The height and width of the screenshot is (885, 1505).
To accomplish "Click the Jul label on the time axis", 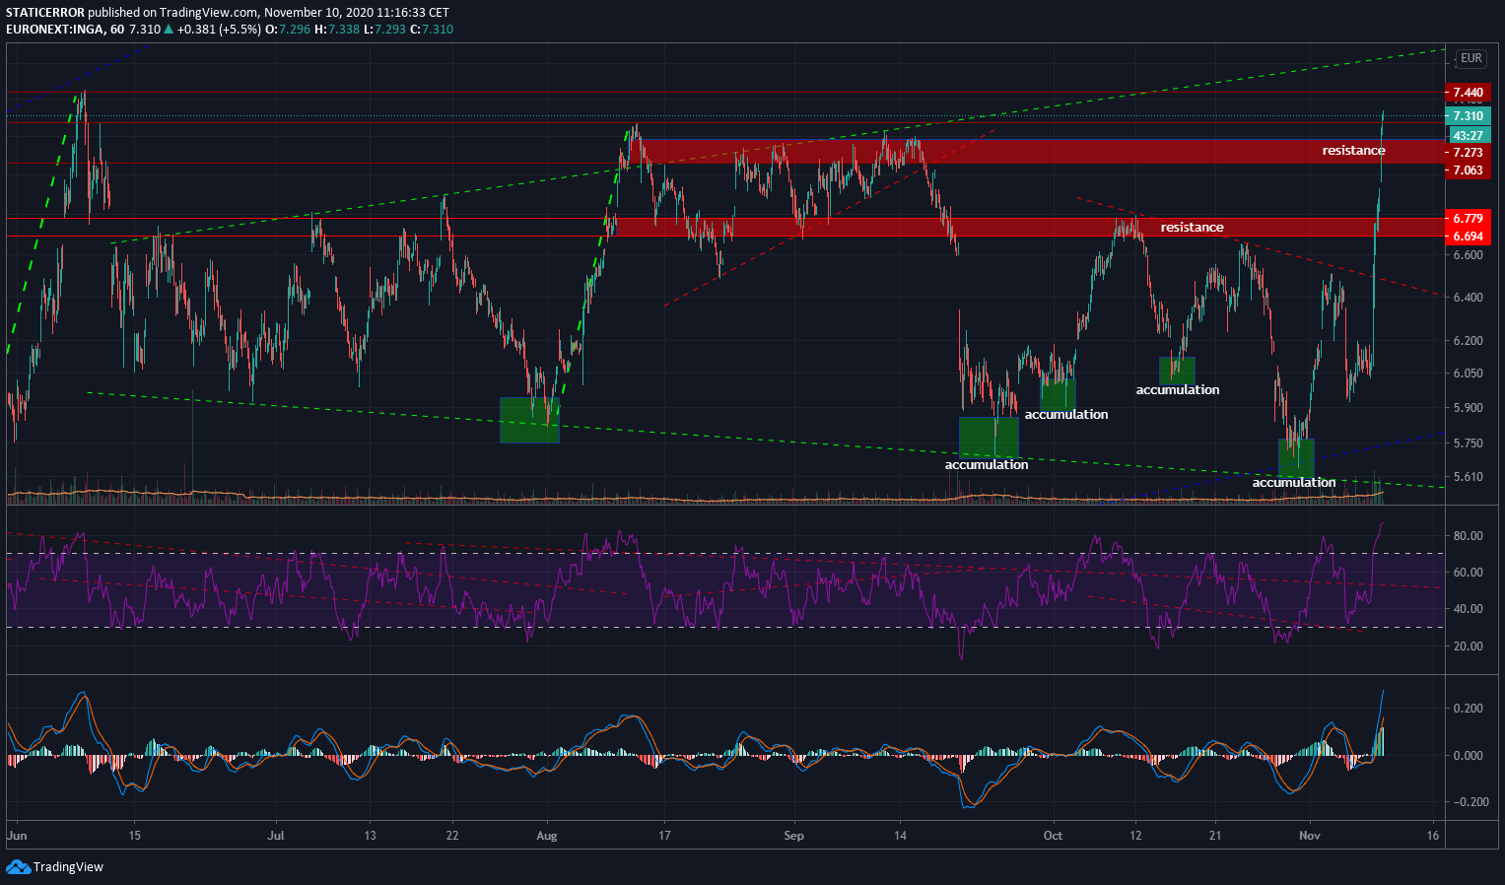I will click(x=276, y=836).
